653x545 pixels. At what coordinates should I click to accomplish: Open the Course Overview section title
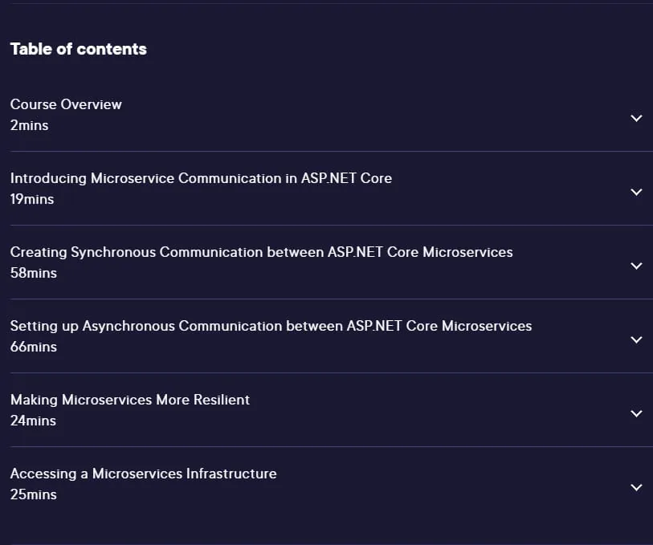click(66, 104)
